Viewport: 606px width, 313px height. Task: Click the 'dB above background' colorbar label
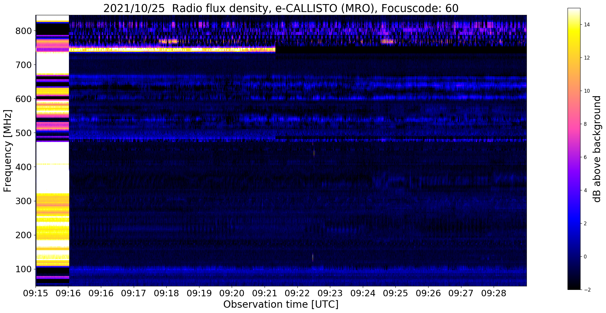(597, 149)
